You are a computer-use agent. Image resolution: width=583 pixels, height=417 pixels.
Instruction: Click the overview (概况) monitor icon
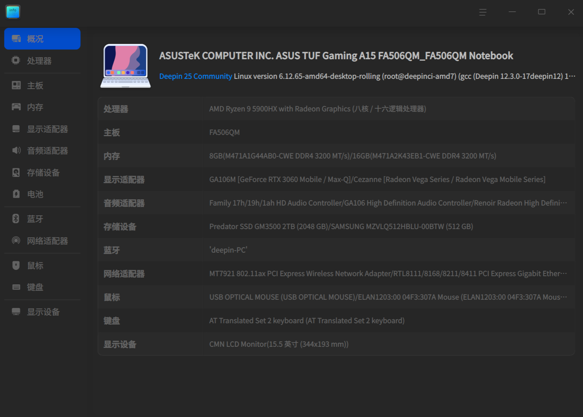coord(16,38)
